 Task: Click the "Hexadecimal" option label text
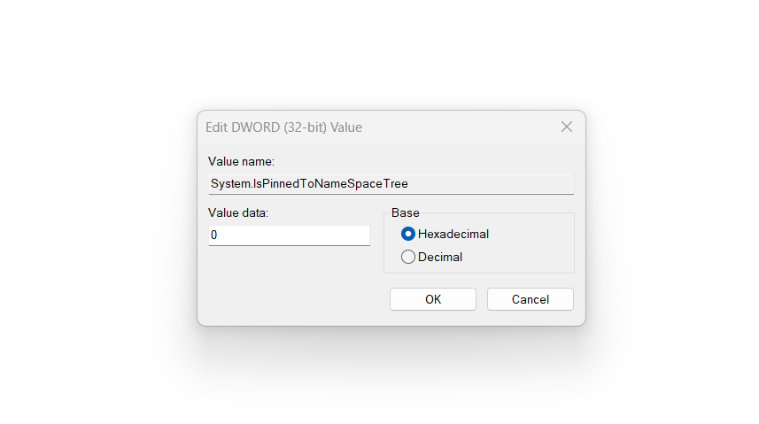453,235
